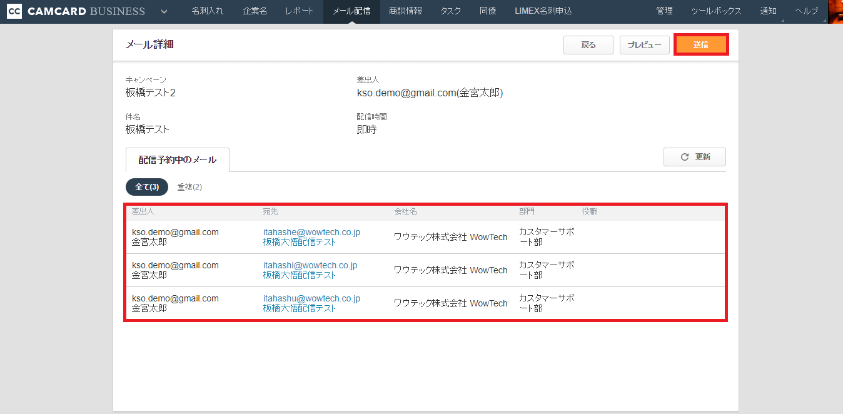Open the タスク menu item
Screen dimensions: 843x414
[x=451, y=11]
